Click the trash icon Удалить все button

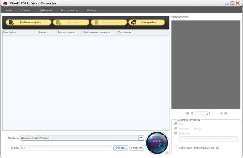point(109,22)
